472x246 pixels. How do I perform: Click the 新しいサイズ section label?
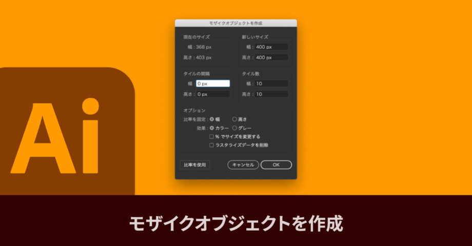coord(255,37)
